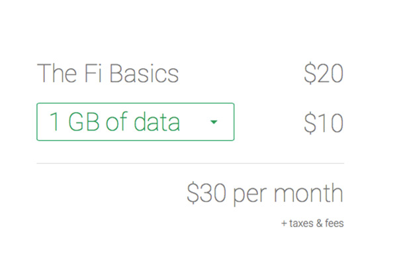Click the '$30' amount in the total
Screen dimensions: 397x265
[204, 193]
